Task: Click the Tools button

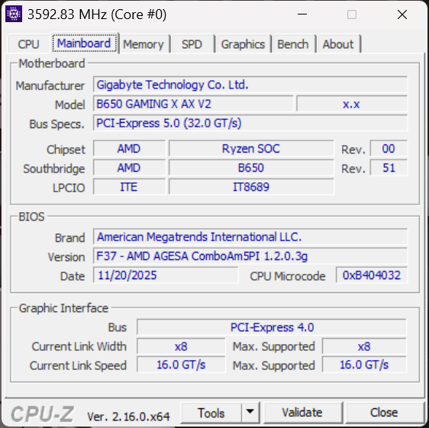Action: [211, 413]
